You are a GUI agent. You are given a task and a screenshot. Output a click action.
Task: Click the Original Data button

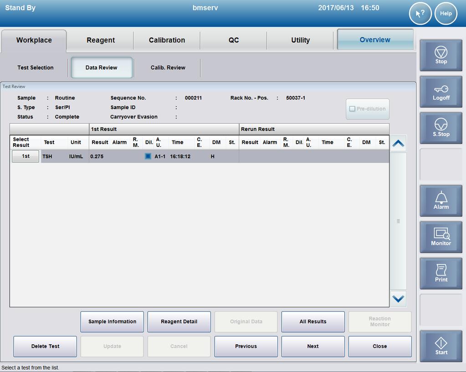tap(246, 322)
